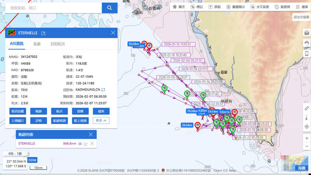Screen dimensions: 311x175
Task: Click the locate position target icon
Action: tap(306, 126)
